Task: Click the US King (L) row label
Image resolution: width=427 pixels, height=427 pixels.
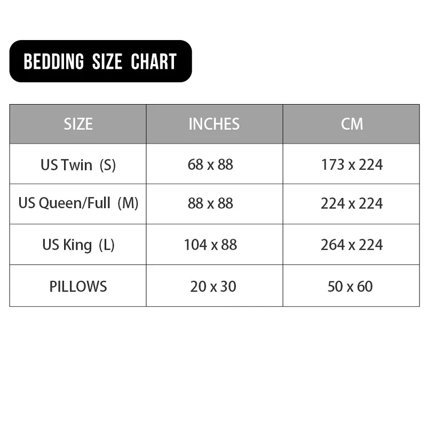Action: click(78, 245)
